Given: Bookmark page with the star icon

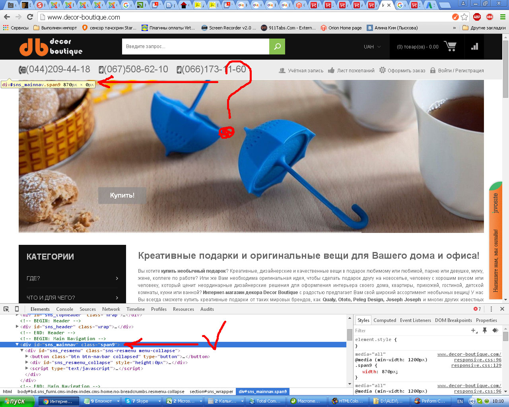Looking at the screenshot, I should pos(464,17).
